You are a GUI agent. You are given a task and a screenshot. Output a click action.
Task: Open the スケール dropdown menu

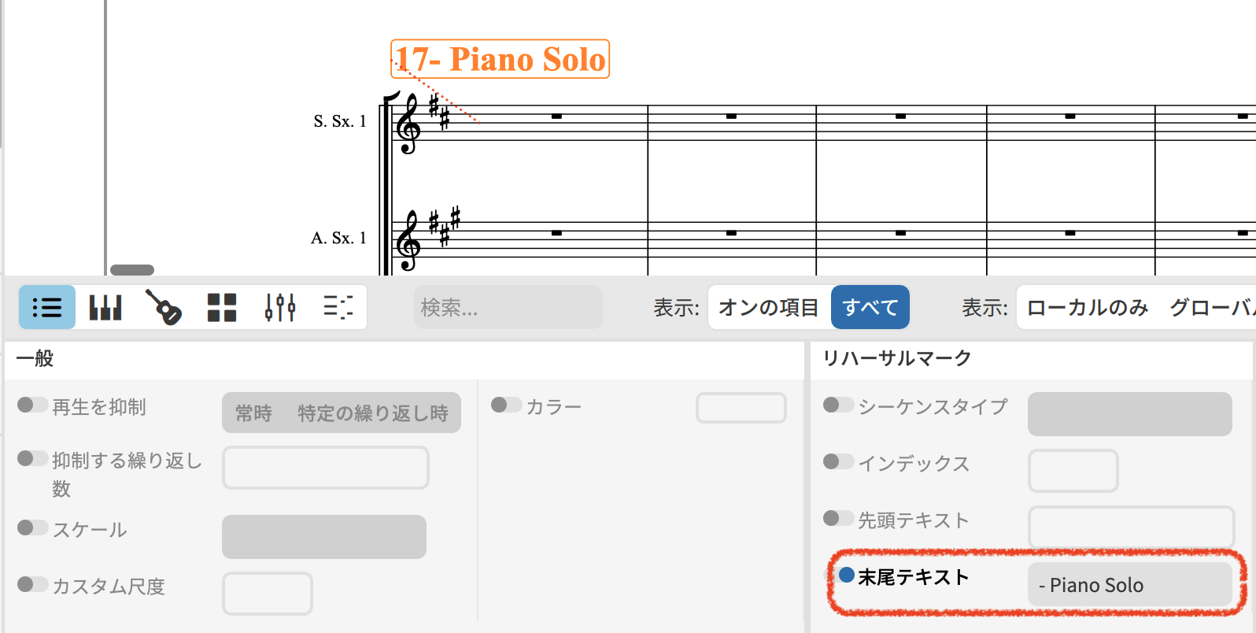[x=324, y=537]
